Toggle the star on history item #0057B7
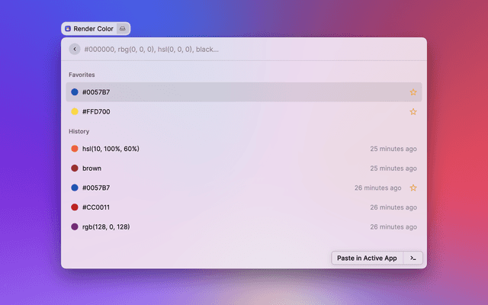The height and width of the screenshot is (305, 488). (x=413, y=188)
